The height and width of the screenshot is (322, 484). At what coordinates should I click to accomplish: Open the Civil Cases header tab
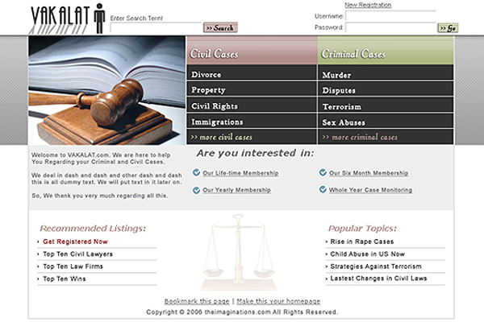click(x=252, y=50)
